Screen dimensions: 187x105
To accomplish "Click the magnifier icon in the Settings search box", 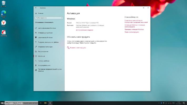I will [62, 18].
